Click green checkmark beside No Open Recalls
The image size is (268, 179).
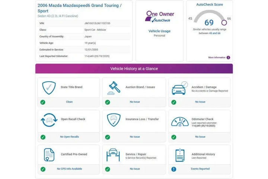43,137
